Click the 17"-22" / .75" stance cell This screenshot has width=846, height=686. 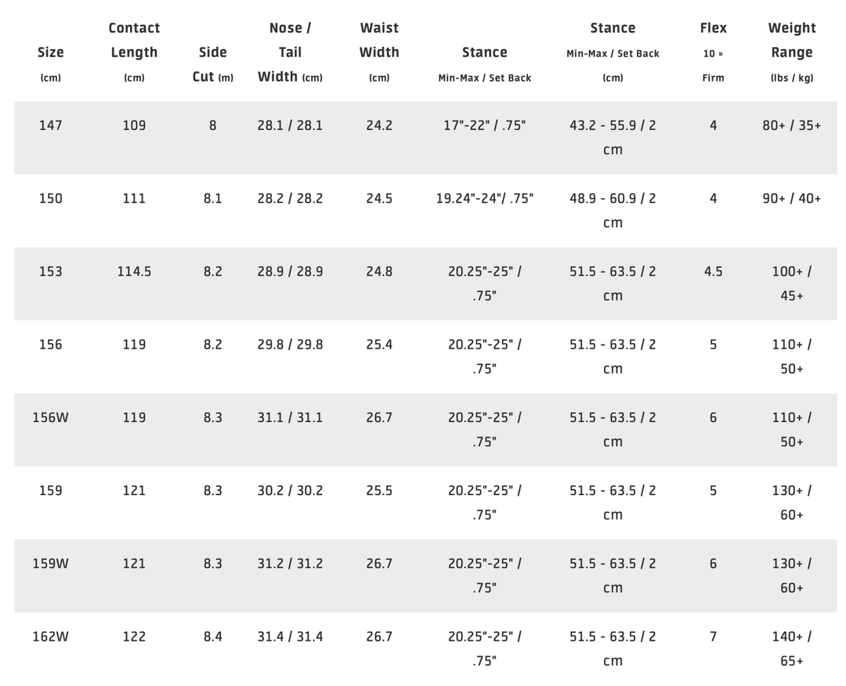[484, 125]
